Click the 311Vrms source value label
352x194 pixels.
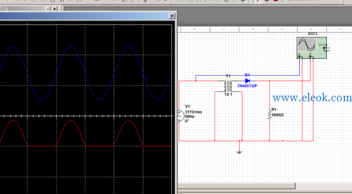tap(193, 112)
